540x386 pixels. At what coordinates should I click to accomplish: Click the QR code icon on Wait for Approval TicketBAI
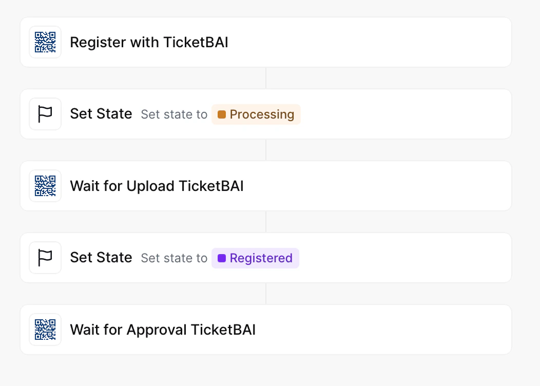pyautogui.click(x=45, y=329)
